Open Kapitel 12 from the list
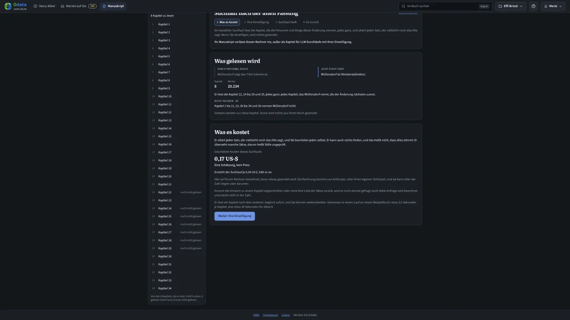 coord(177,112)
